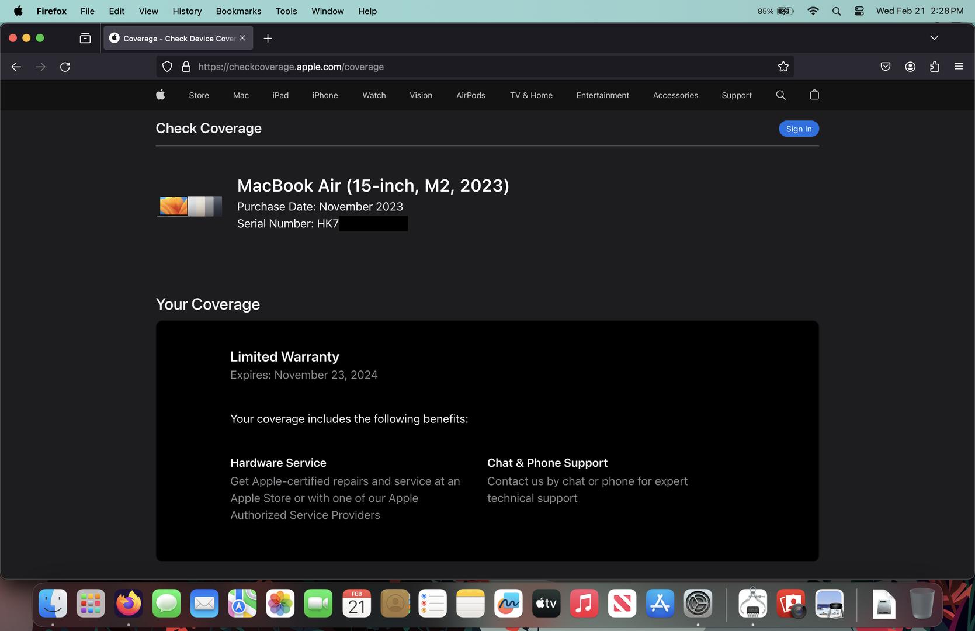Image resolution: width=975 pixels, height=631 pixels.
Task: Bookmark this page with the star
Action: 783,67
